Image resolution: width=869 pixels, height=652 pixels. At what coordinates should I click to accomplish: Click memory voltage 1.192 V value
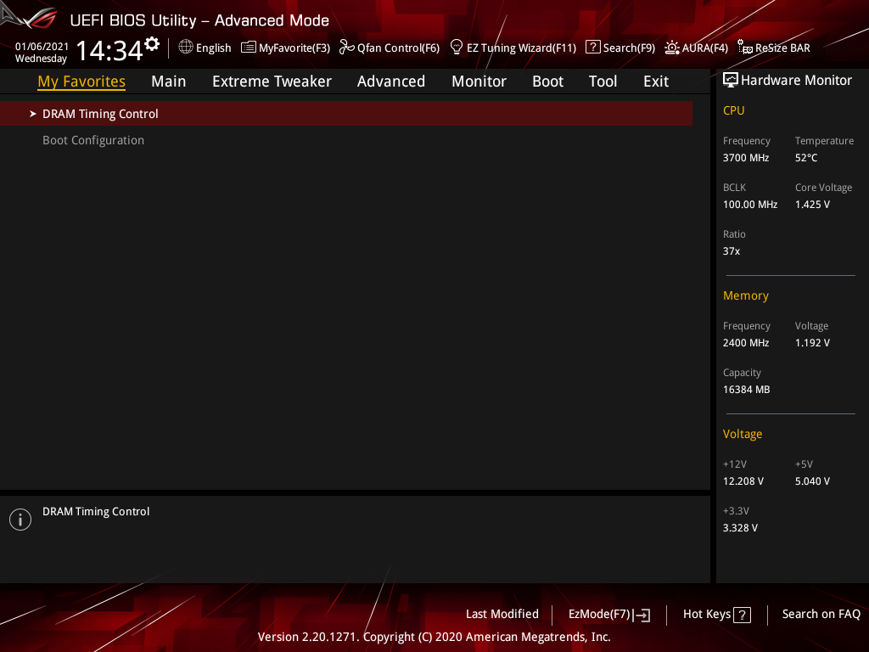tap(812, 343)
